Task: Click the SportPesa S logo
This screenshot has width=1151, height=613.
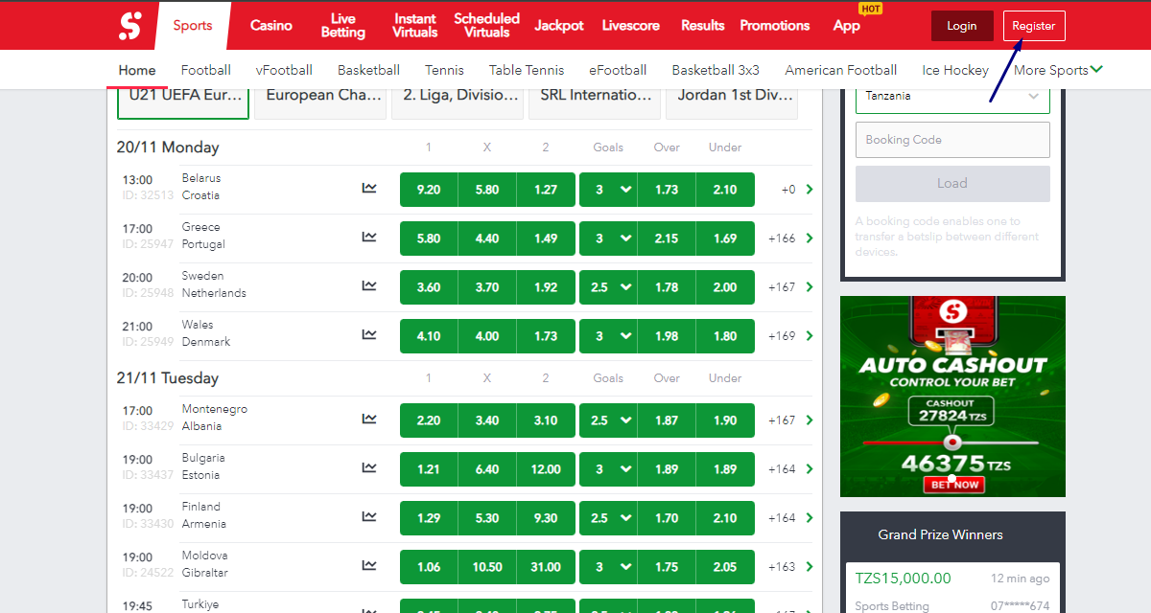Action: (x=129, y=25)
